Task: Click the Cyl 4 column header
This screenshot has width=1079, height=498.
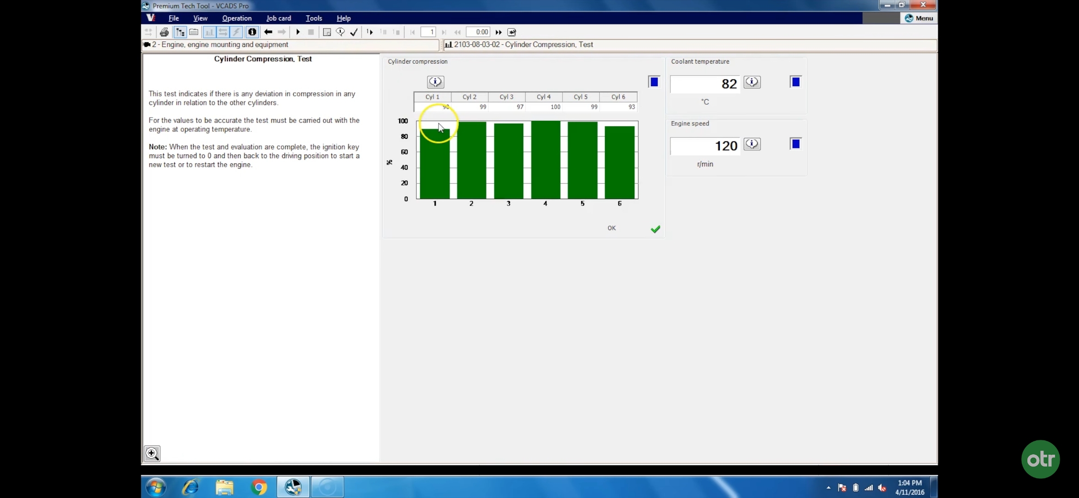Action: (x=544, y=97)
